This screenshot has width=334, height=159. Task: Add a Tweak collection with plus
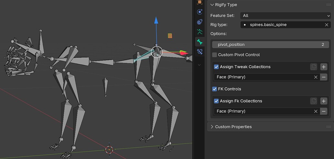(324, 67)
